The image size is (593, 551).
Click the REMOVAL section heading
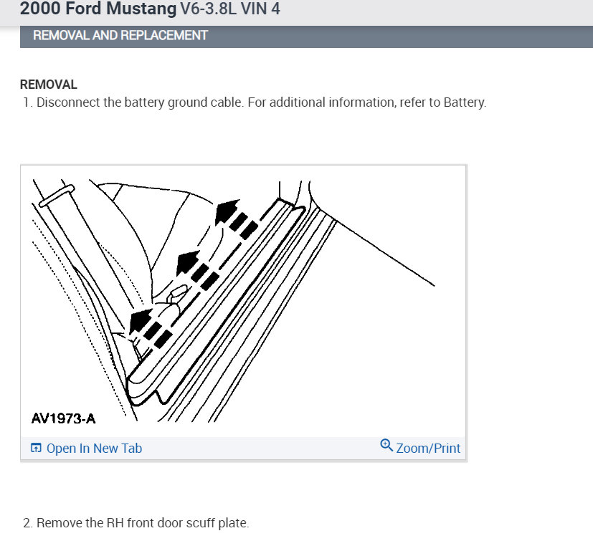coord(49,85)
